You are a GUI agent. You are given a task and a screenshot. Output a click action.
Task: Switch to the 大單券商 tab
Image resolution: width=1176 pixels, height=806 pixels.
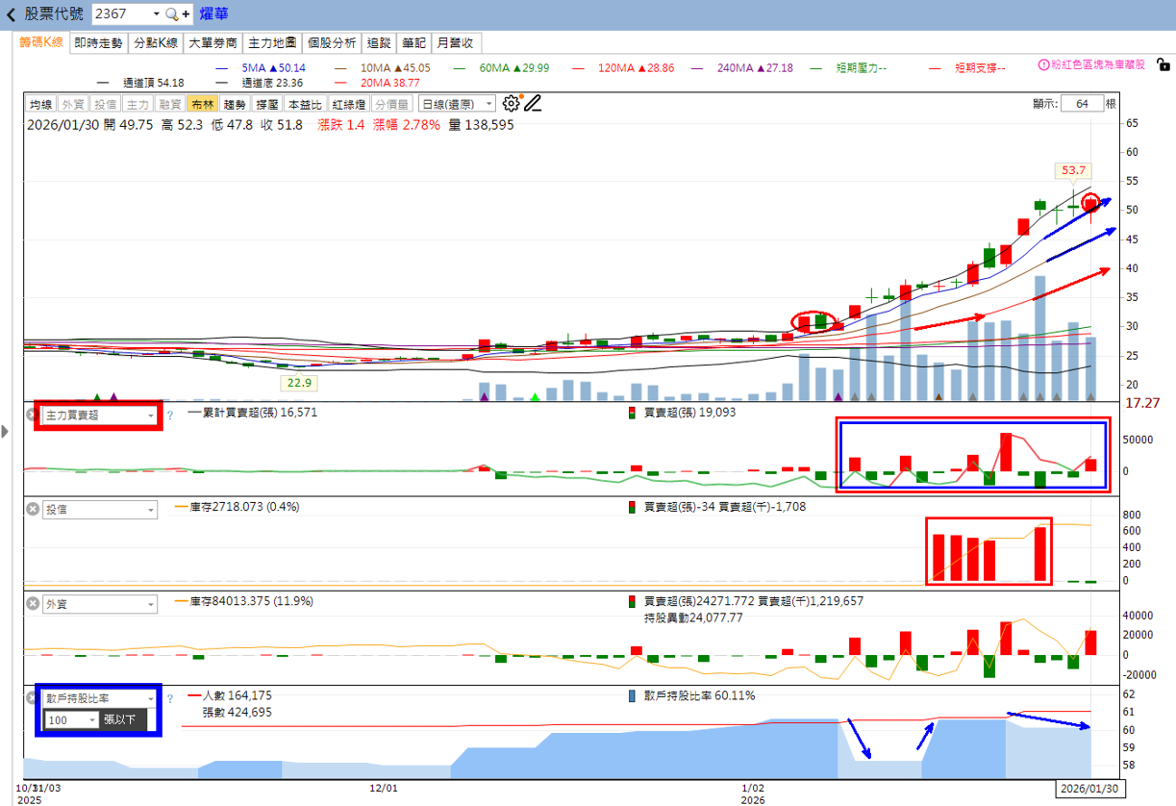pos(212,42)
